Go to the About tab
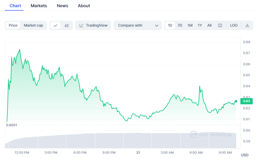 pos(84,6)
